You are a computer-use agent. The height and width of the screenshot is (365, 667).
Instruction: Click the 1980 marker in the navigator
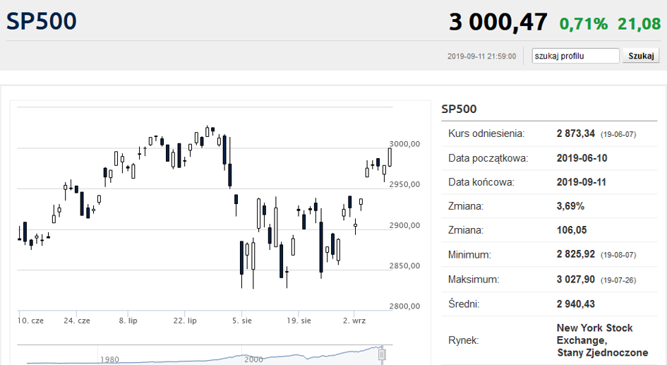(109, 360)
